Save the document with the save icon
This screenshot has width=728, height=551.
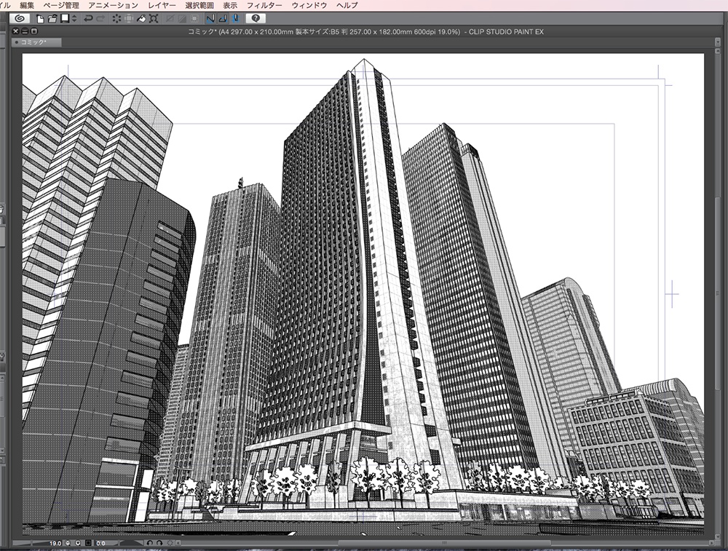pyautogui.click(x=66, y=20)
